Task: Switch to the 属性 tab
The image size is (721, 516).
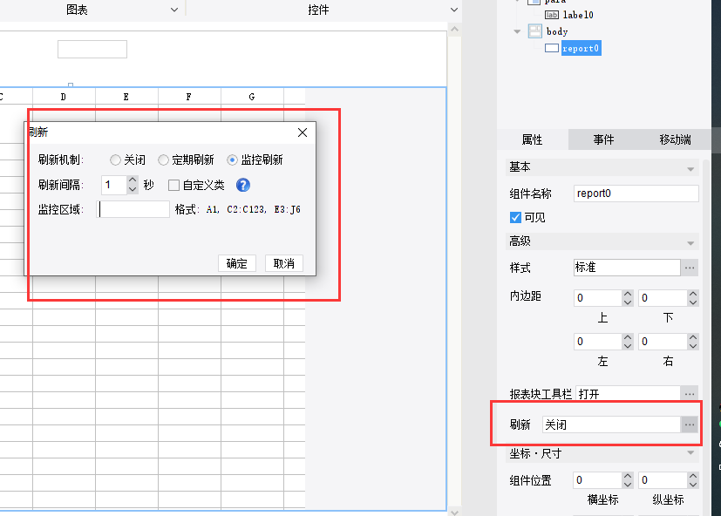Action: (532, 139)
